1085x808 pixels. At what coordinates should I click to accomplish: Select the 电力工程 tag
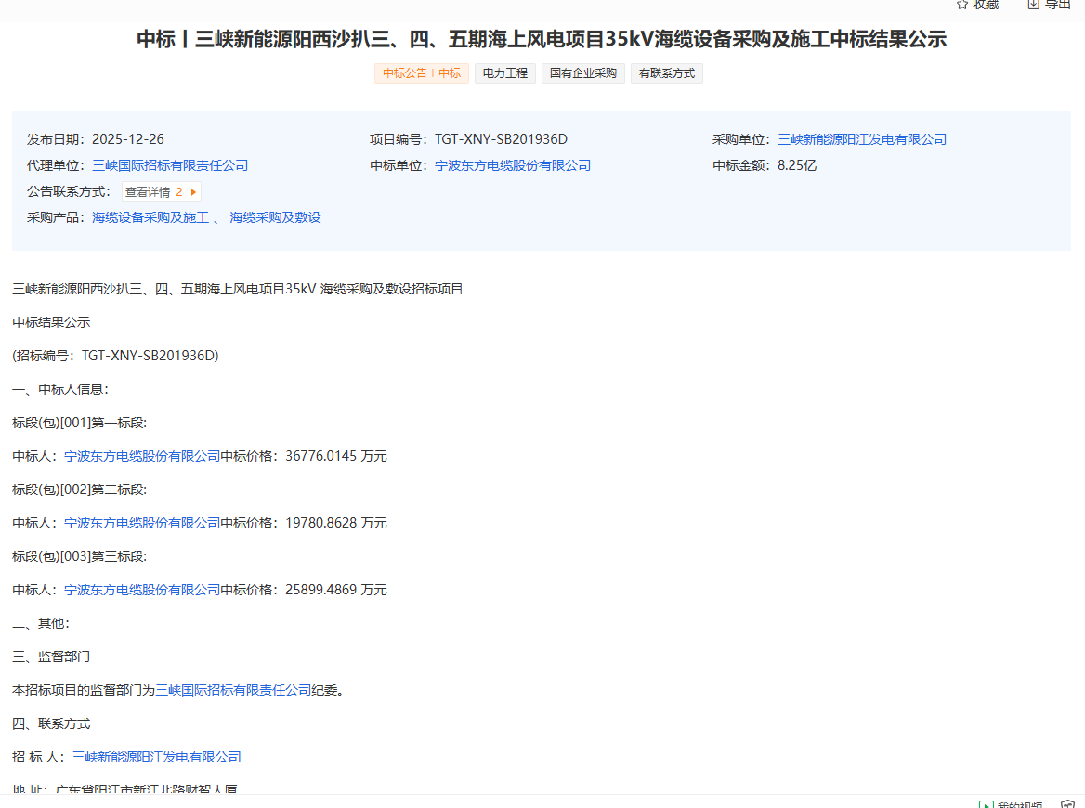pos(505,73)
